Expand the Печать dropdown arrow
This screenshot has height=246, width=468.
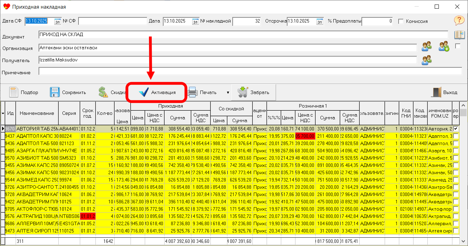pyautogui.click(x=228, y=93)
